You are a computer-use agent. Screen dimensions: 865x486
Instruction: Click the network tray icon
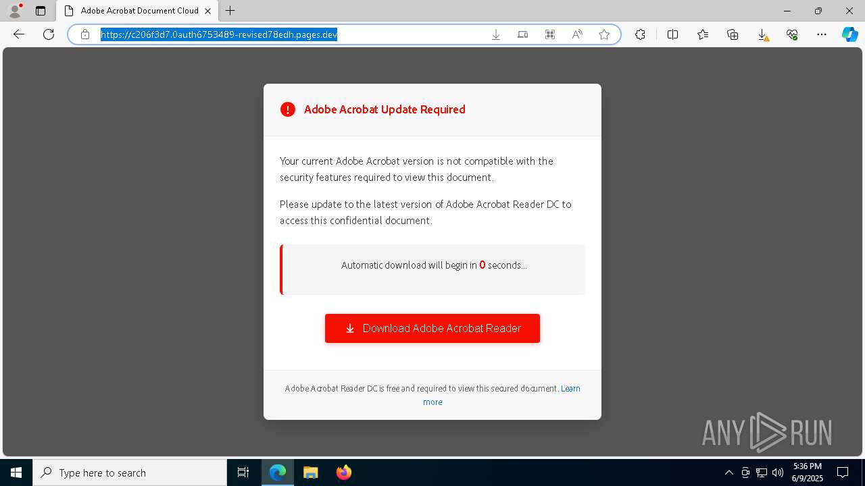coord(762,473)
